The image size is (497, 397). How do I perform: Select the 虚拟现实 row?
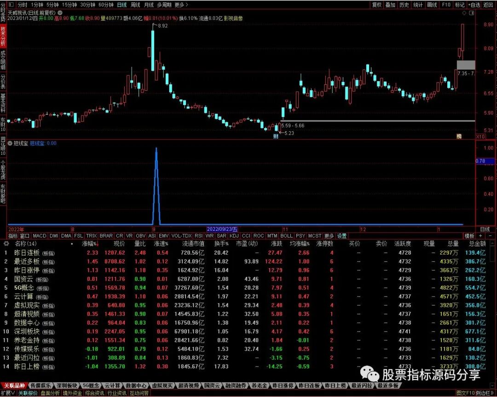pyautogui.click(x=247, y=305)
